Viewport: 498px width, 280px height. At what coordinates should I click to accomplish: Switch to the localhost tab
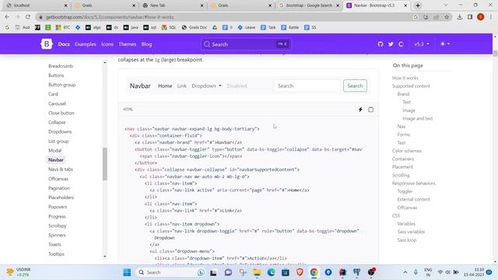37,5
